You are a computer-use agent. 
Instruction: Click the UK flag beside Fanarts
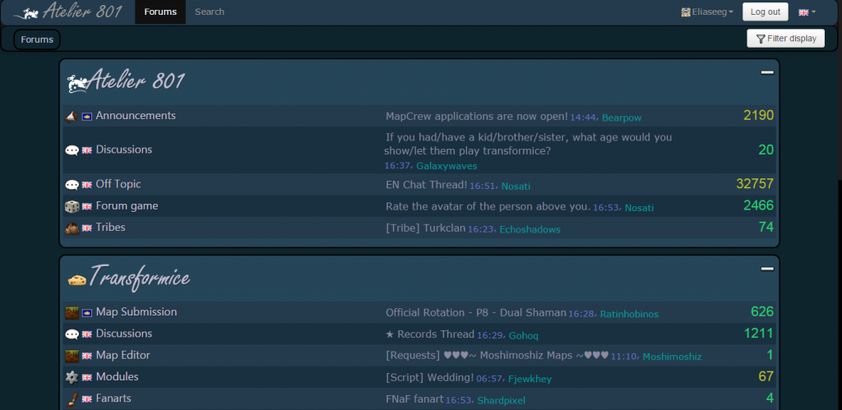coord(87,399)
